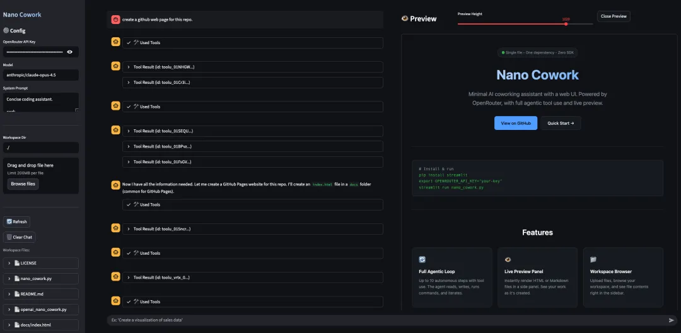Click the assistant avatar beside Tool Result toolu_01SEQU
Screen dimensions: 681x333
pos(115,130)
